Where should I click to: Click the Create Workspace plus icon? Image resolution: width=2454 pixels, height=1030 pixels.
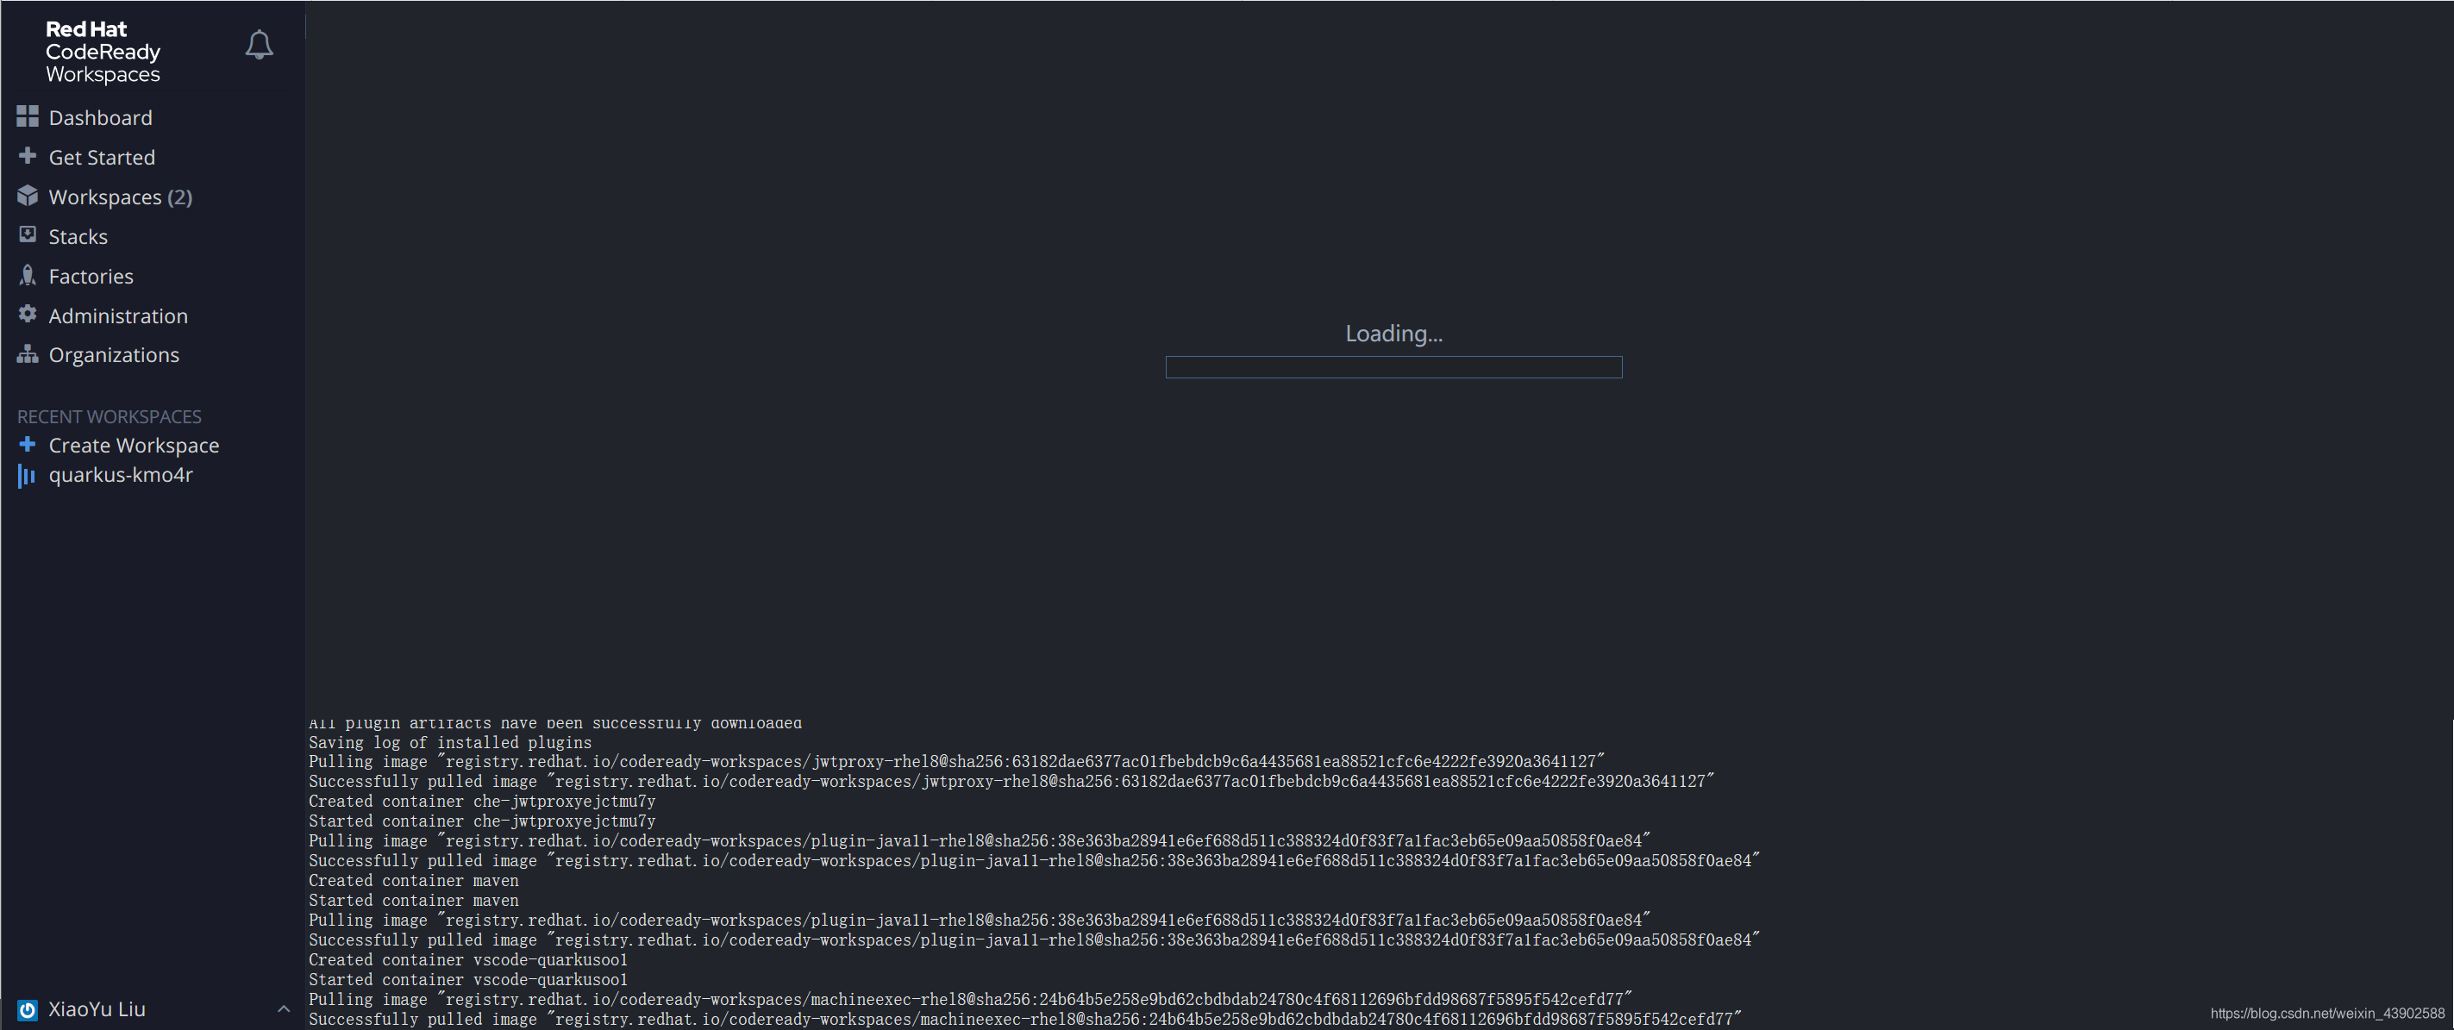(28, 445)
